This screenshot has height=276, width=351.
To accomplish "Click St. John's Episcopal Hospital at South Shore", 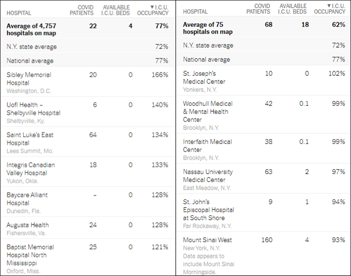I will point(208,210).
